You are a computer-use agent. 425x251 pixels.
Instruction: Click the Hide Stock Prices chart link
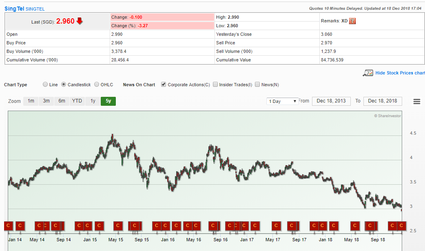[x=400, y=73]
